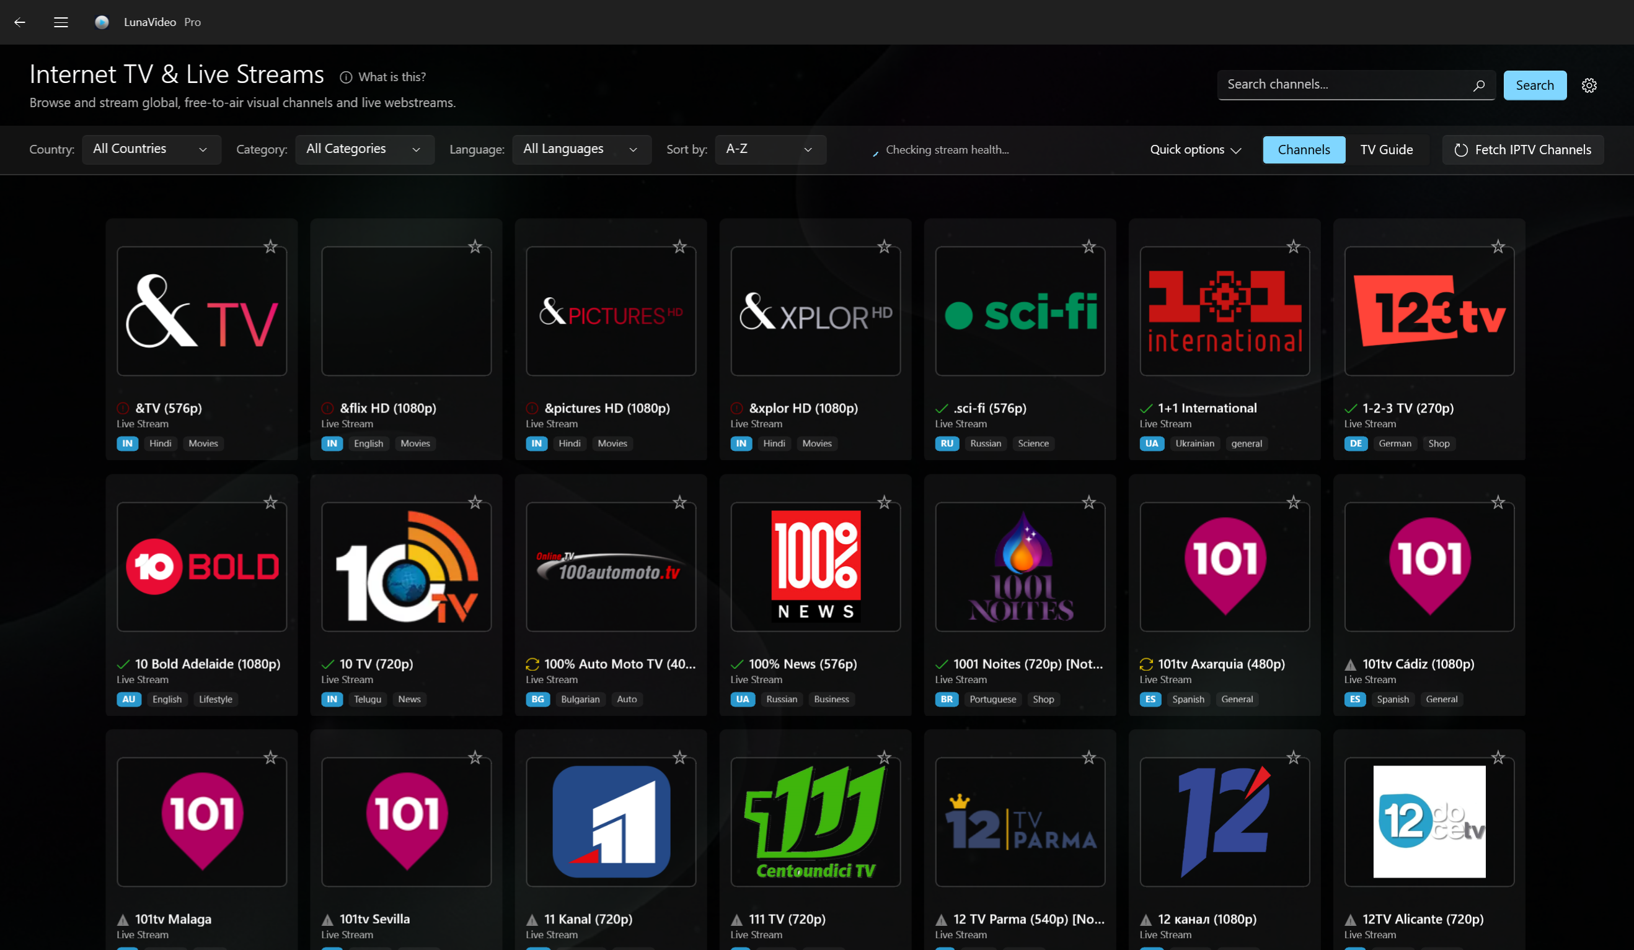This screenshot has height=950, width=1634.
Task: Favorite the 10 Bold Adelaide channel star
Action: [270, 502]
